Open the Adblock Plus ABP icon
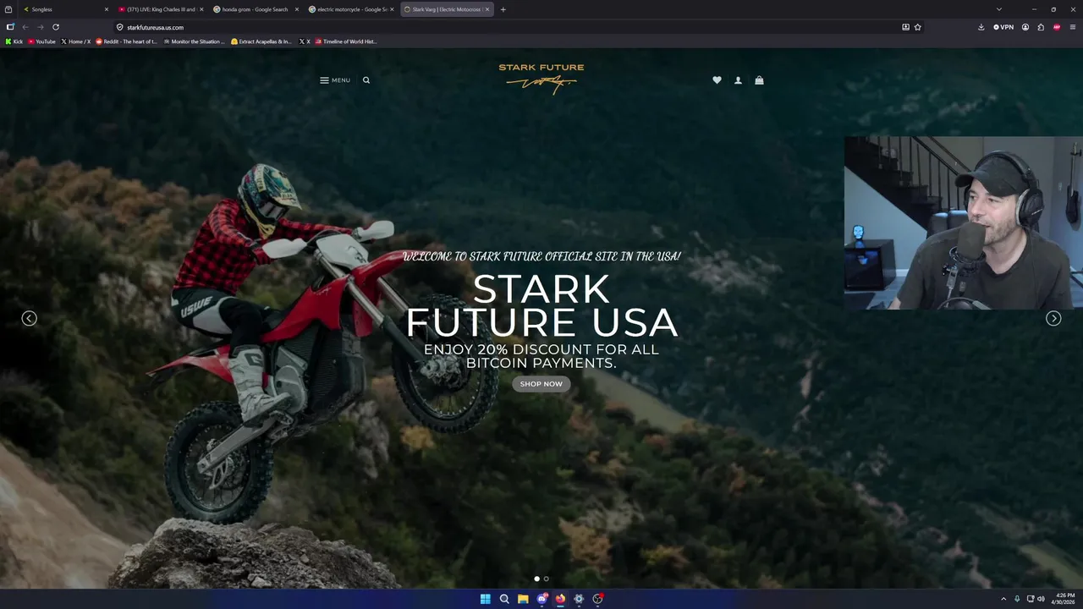Image resolution: width=1083 pixels, height=609 pixels. coord(1057,27)
